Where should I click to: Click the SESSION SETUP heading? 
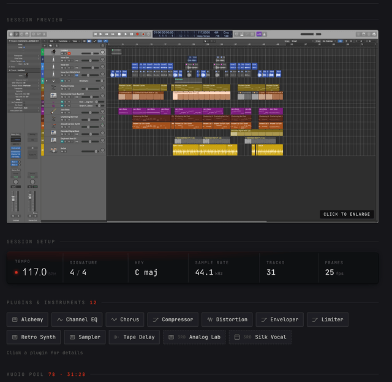coord(31,242)
